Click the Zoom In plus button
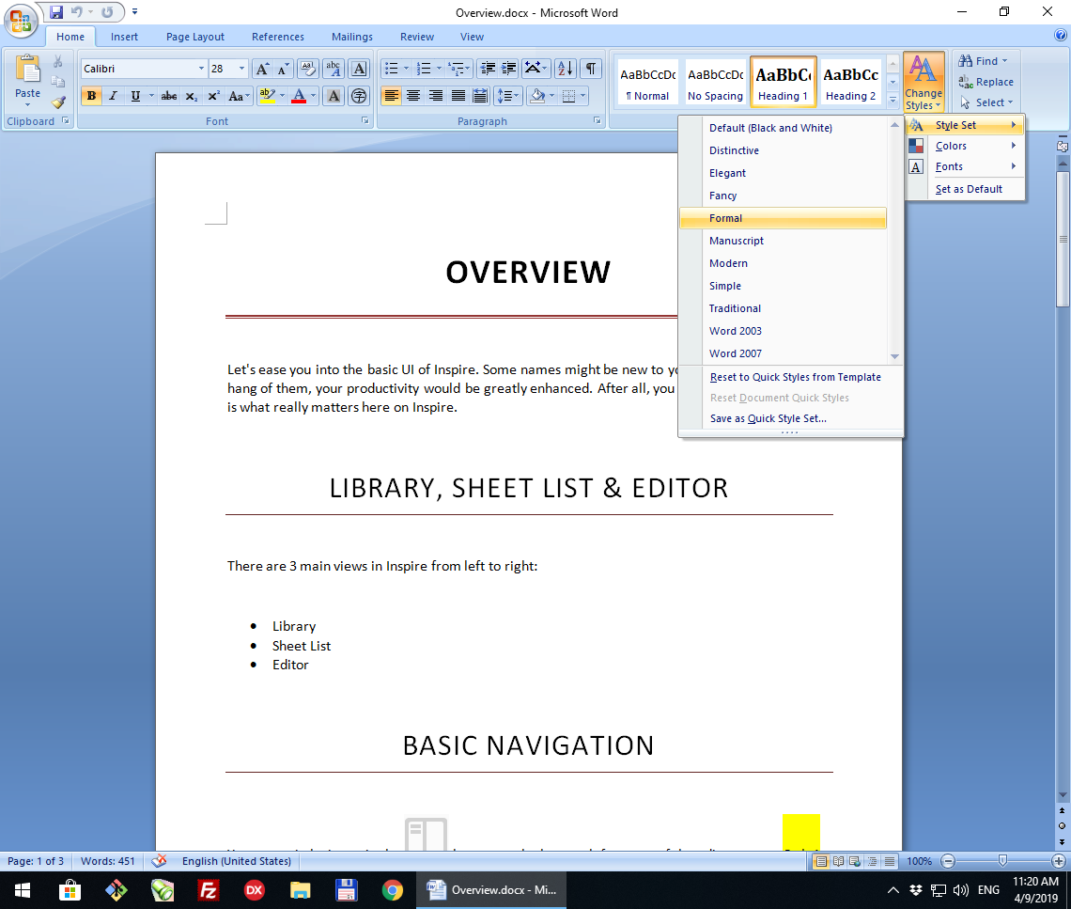 [1059, 861]
